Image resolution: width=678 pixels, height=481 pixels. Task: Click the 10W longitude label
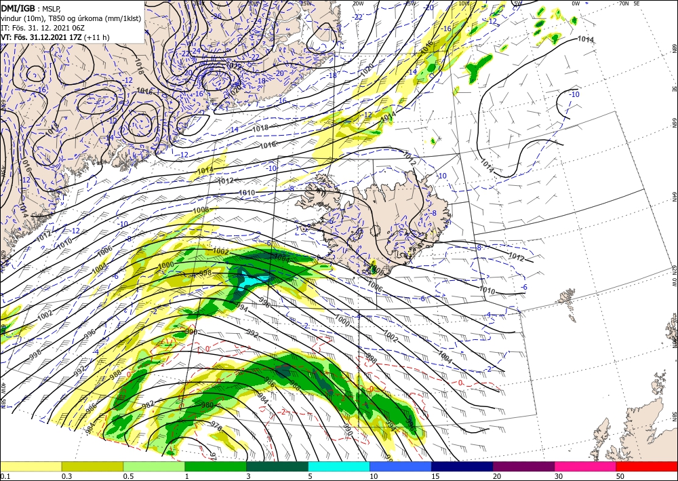[464, 3]
